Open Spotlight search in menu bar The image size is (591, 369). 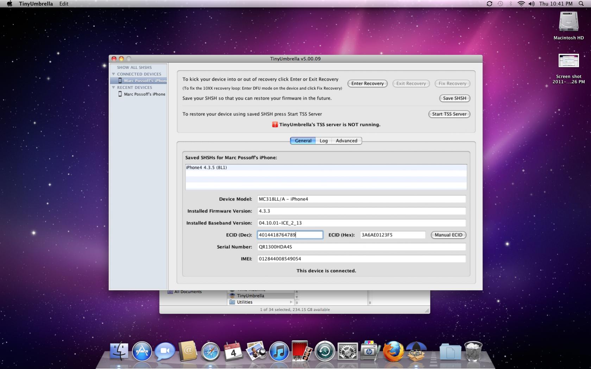[581, 4]
